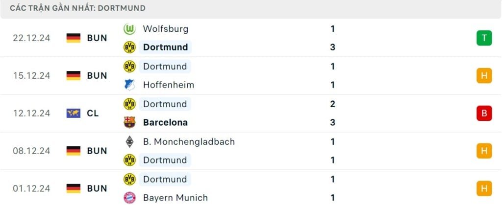Open the Bayern Munich team link
The width and height of the screenshot is (502, 205).
pyautogui.click(x=175, y=198)
